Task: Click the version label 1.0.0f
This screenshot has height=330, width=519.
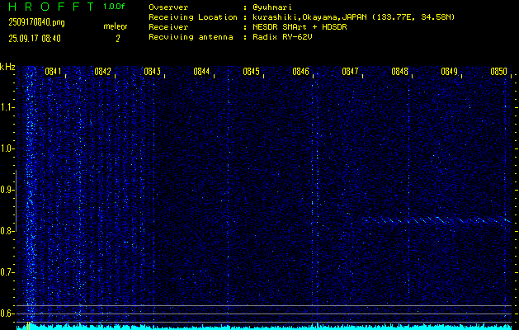Action: point(114,7)
